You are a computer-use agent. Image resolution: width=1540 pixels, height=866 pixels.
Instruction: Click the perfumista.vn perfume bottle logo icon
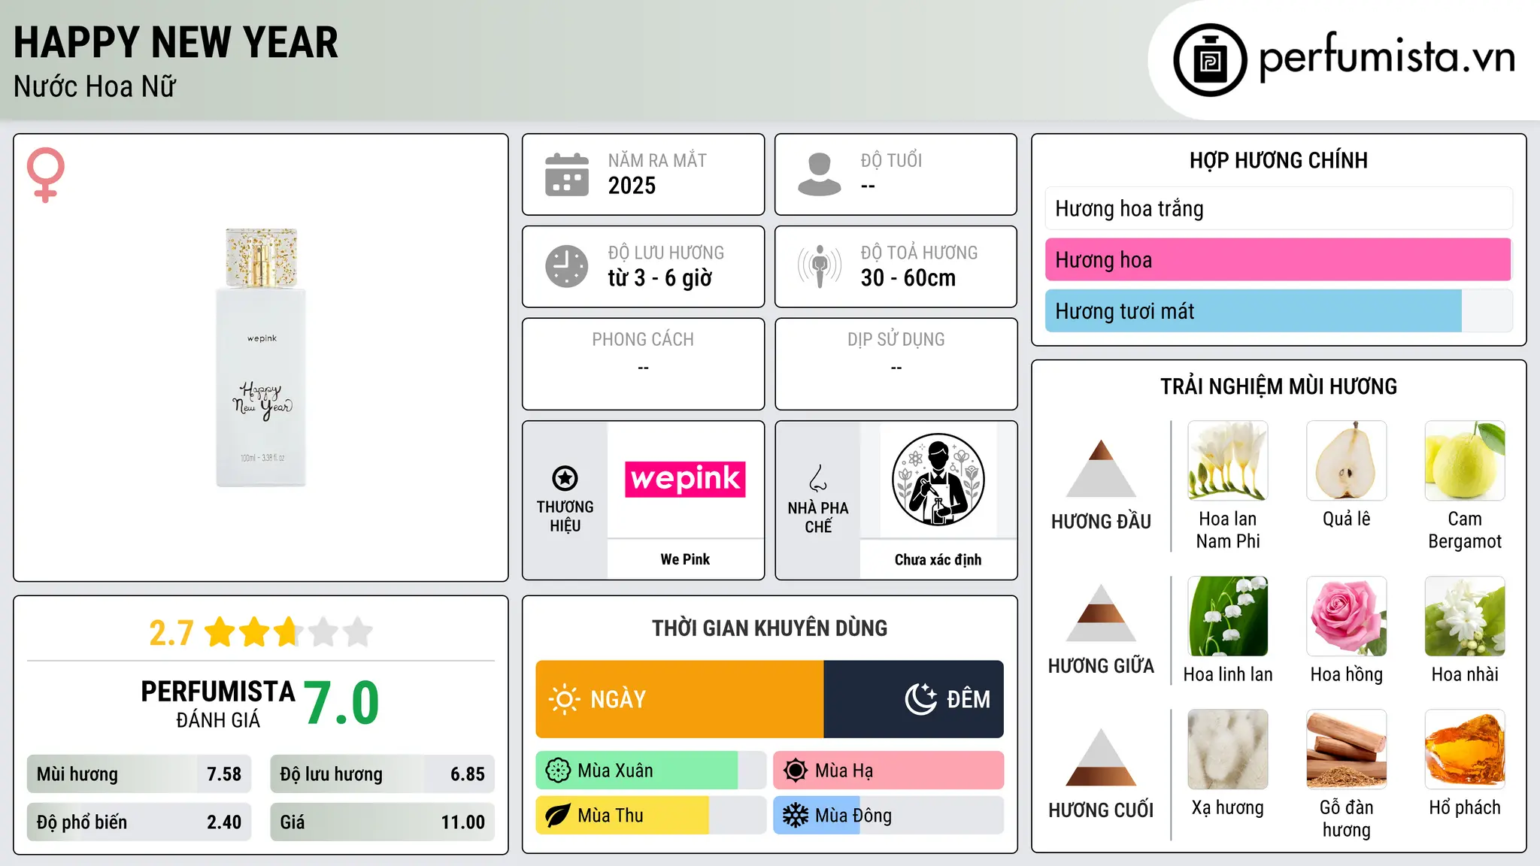pyautogui.click(x=1210, y=60)
